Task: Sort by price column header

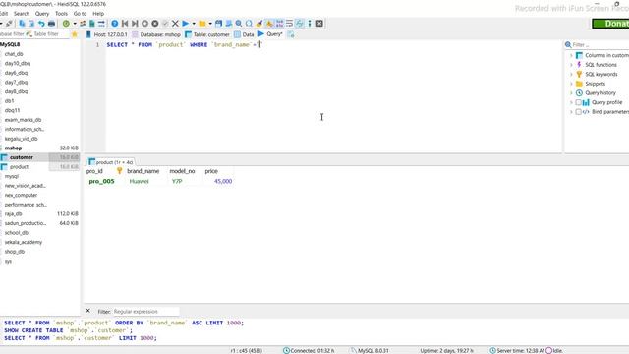Action: 211,171
